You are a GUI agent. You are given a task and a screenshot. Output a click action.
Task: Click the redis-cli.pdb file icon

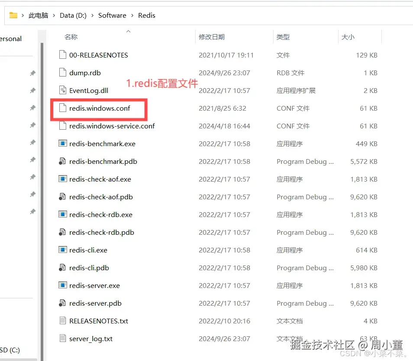coord(62,268)
